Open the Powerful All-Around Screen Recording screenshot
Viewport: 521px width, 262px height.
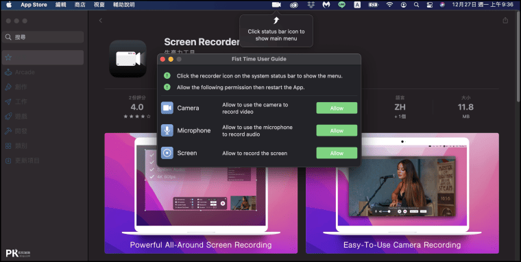click(201, 193)
